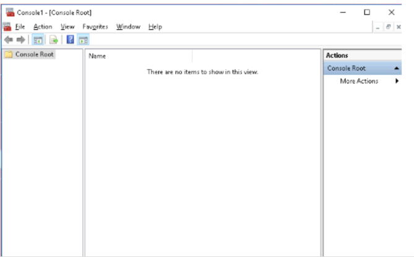Minimize the Console1 main window

click(343, 12)
